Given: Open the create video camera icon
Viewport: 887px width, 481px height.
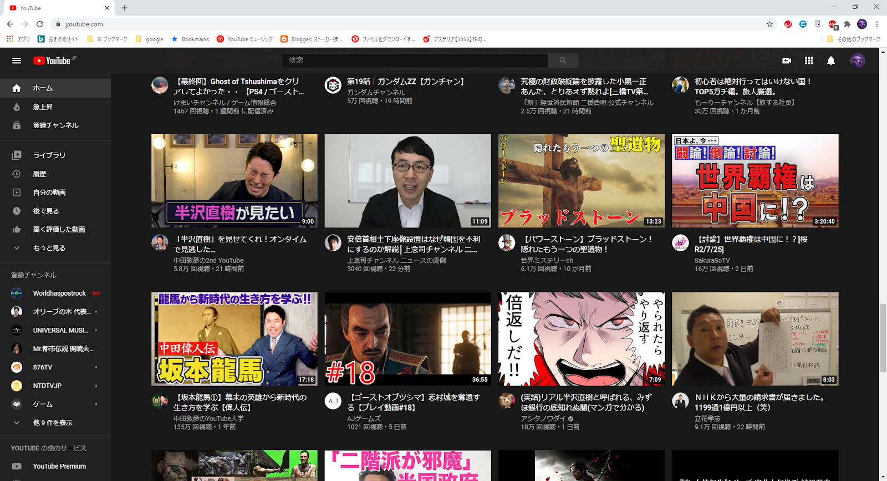Looking at the screenshot, I should pyautogui.click(x=786, y=60).
